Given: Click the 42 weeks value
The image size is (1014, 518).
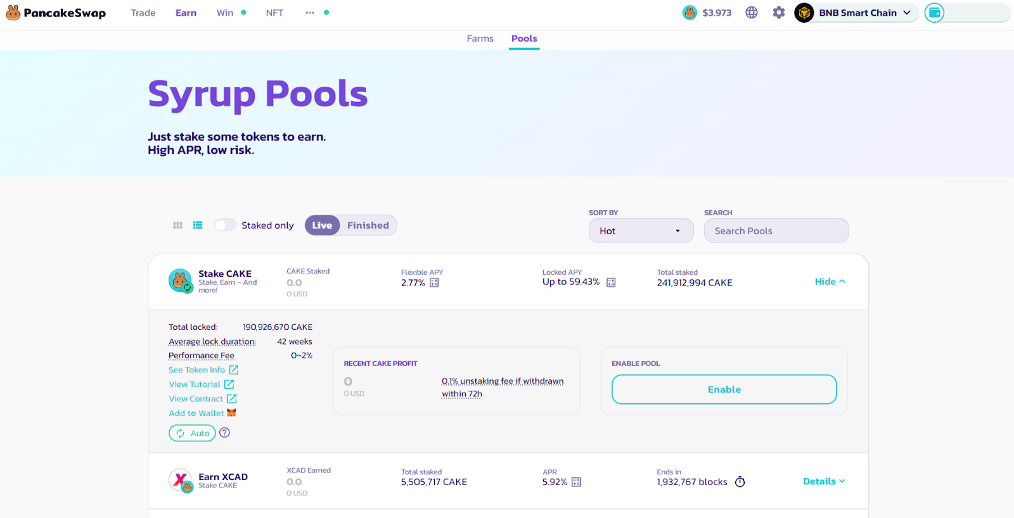Looking at the screenshot, I should point(295,341).
